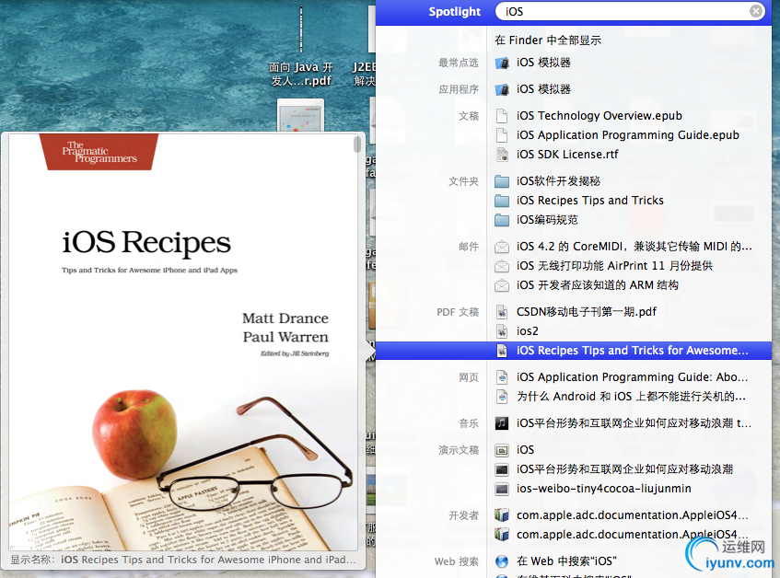The height and width of the screenshot is (578, 780).
Task: Open mail icon for iOS 开发者应该知道的 ARM 结构
Action: (x=502, y=285)
